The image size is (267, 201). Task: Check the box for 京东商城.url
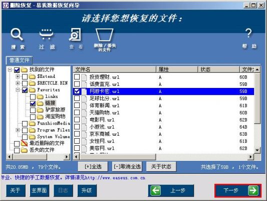point(77,134)
